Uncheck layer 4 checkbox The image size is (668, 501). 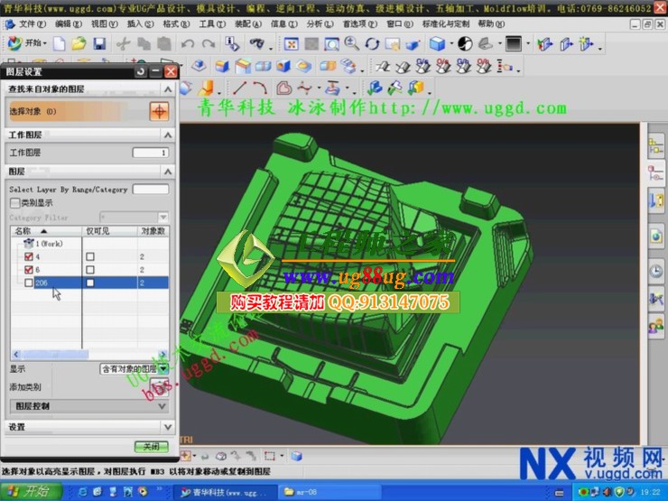28,257
